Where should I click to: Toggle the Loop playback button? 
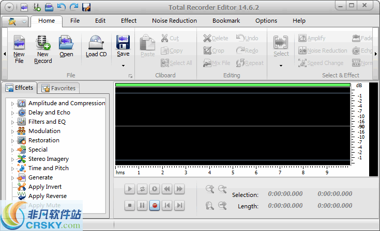pos(142,189)
